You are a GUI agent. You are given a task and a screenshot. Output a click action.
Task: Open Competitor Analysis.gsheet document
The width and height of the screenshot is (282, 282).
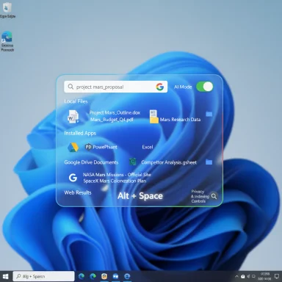(x=169, y=162)
